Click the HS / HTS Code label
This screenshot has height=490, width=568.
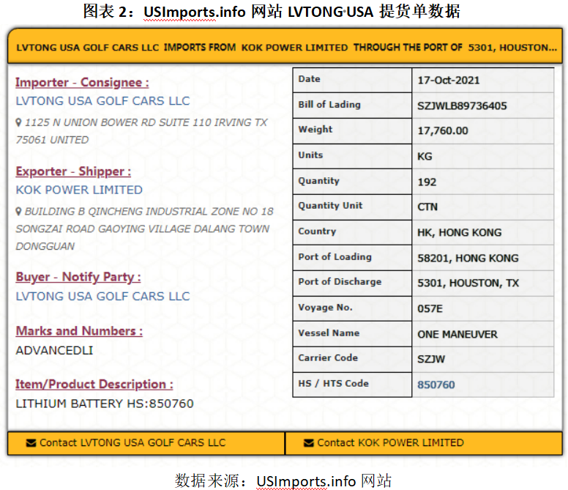coord(333,384)
